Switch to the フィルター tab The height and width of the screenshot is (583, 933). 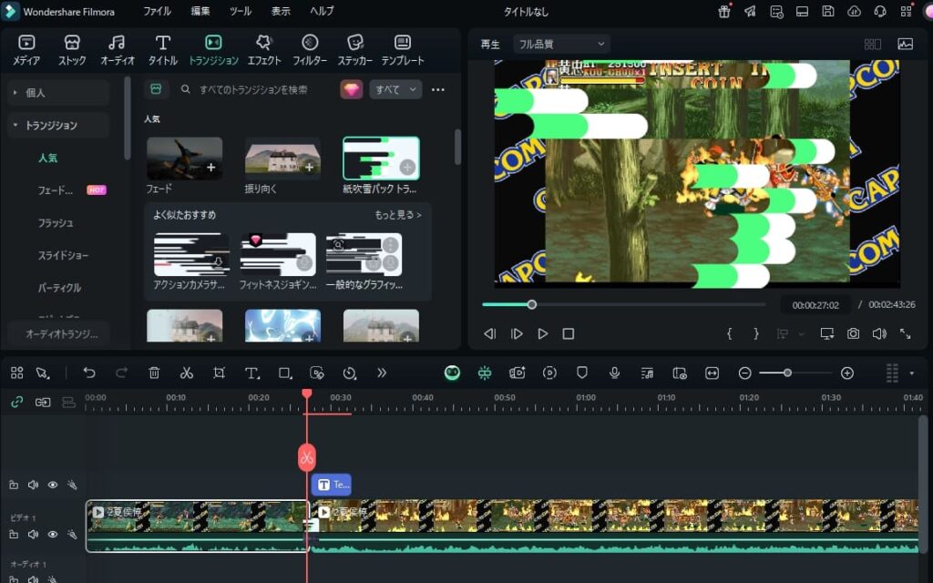click(310, 49)
